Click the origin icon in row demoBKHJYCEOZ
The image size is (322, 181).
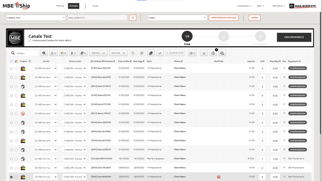point(23,159)
